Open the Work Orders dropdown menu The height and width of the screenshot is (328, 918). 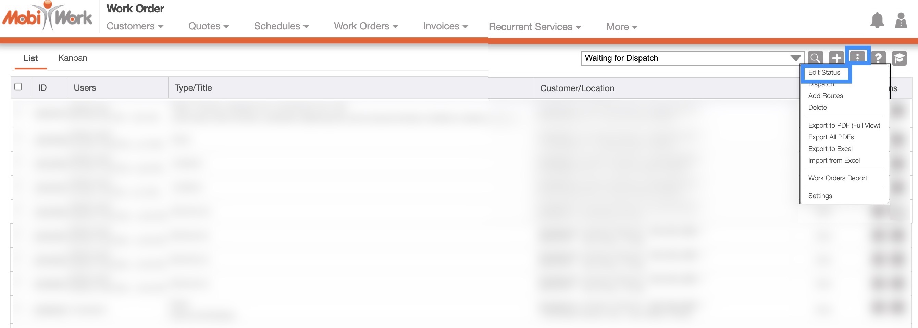pos(365,26)
